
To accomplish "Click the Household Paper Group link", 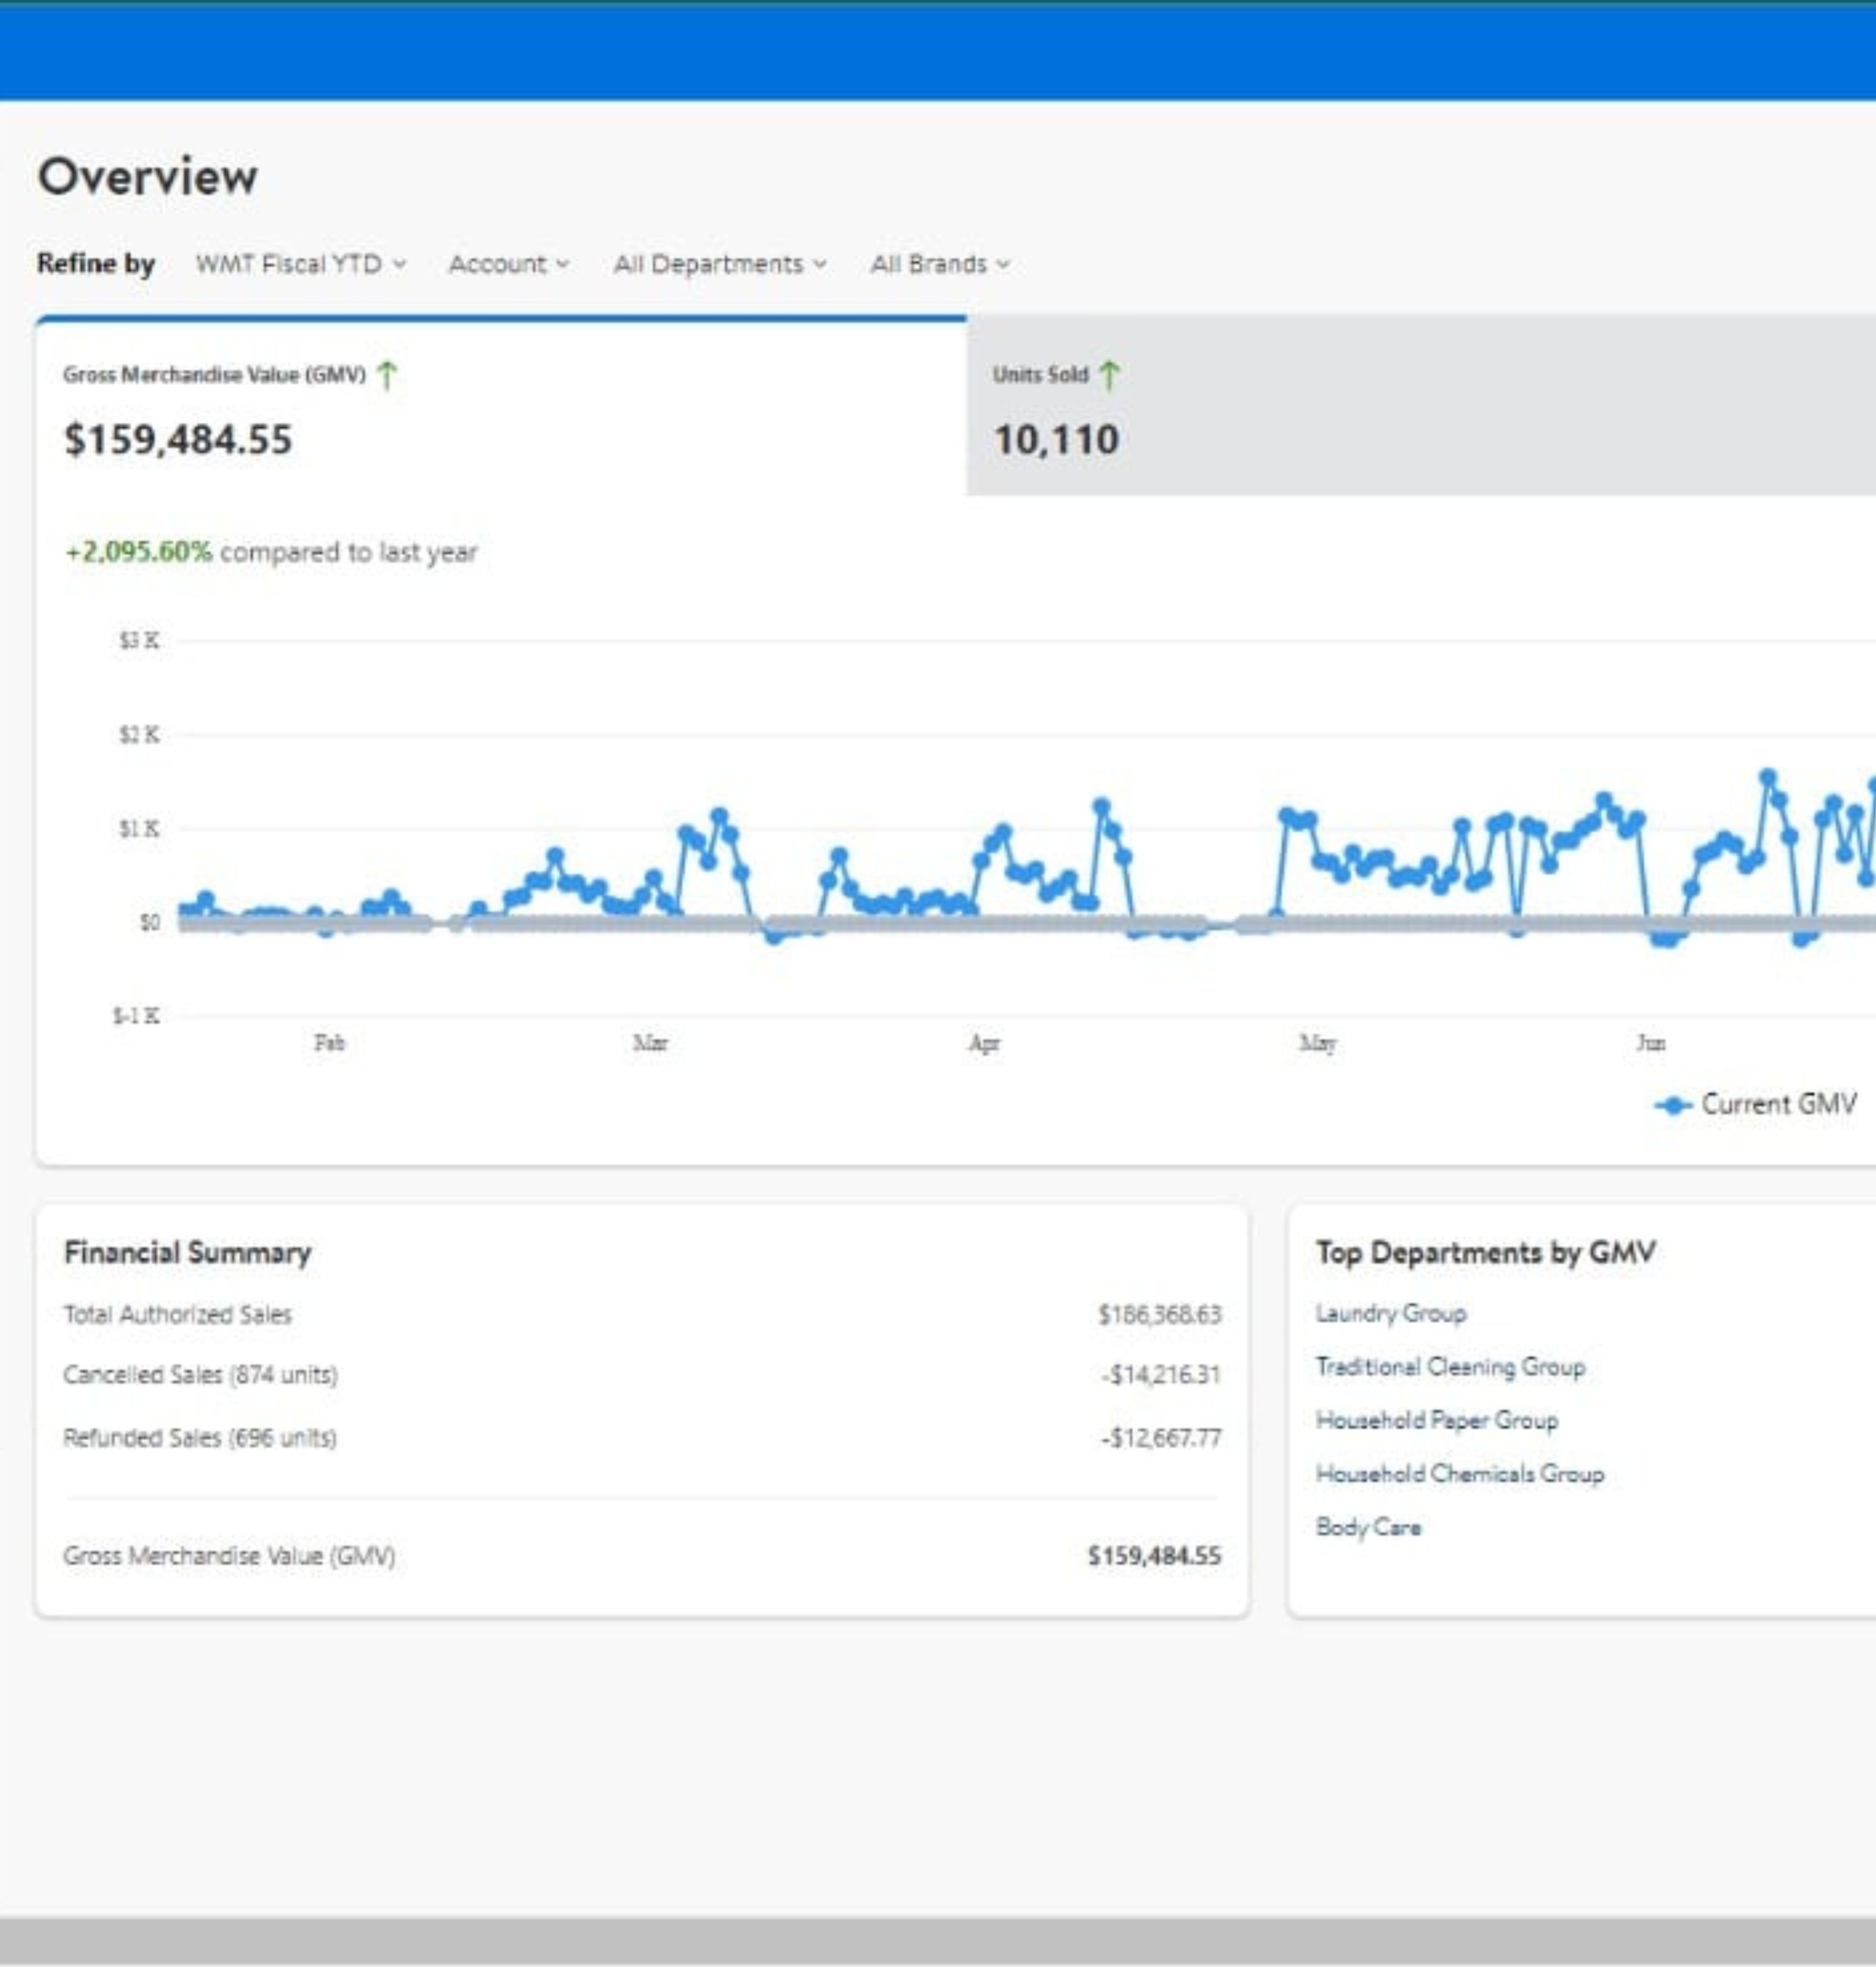I will coord(1436,1421).
